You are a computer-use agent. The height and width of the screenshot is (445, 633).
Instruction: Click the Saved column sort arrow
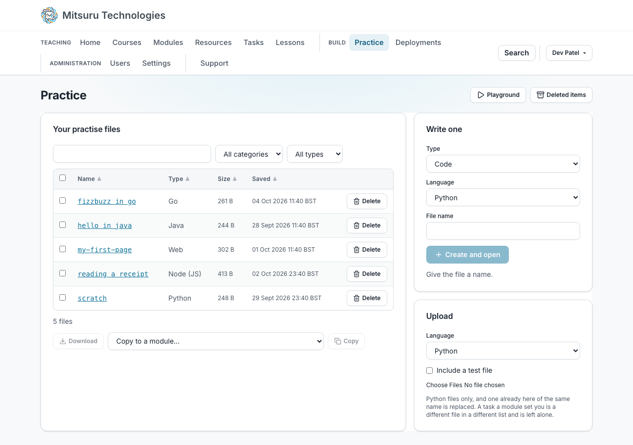tap(275, 179)
